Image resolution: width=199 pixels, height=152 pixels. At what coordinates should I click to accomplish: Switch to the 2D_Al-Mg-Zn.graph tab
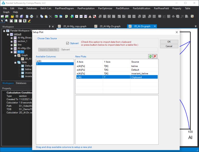tap(110, 26)
